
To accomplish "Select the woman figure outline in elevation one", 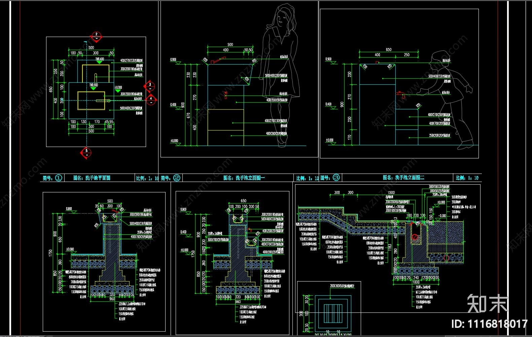I will tap(281, 75).
